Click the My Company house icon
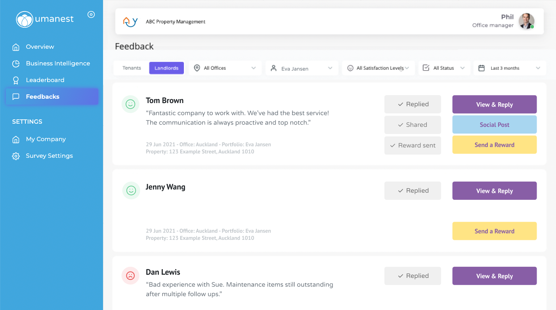The image size is (556, 310). tap(16, 139)
